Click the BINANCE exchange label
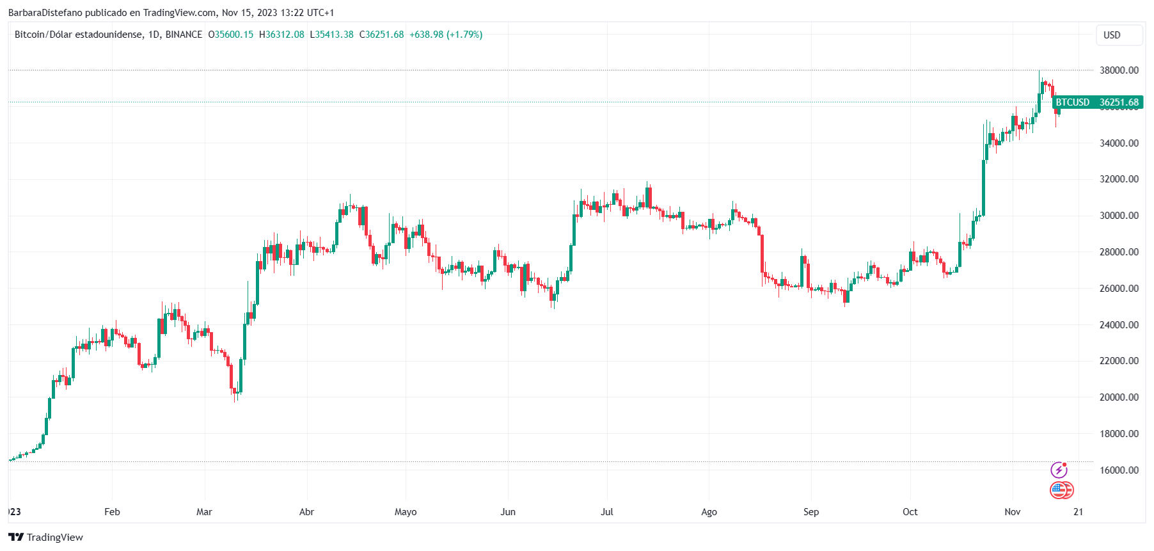 (x=184, y=35)
